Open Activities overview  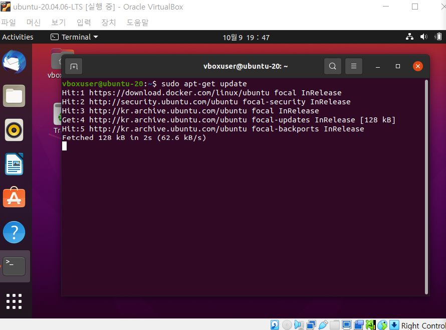[x=18, y=37]
